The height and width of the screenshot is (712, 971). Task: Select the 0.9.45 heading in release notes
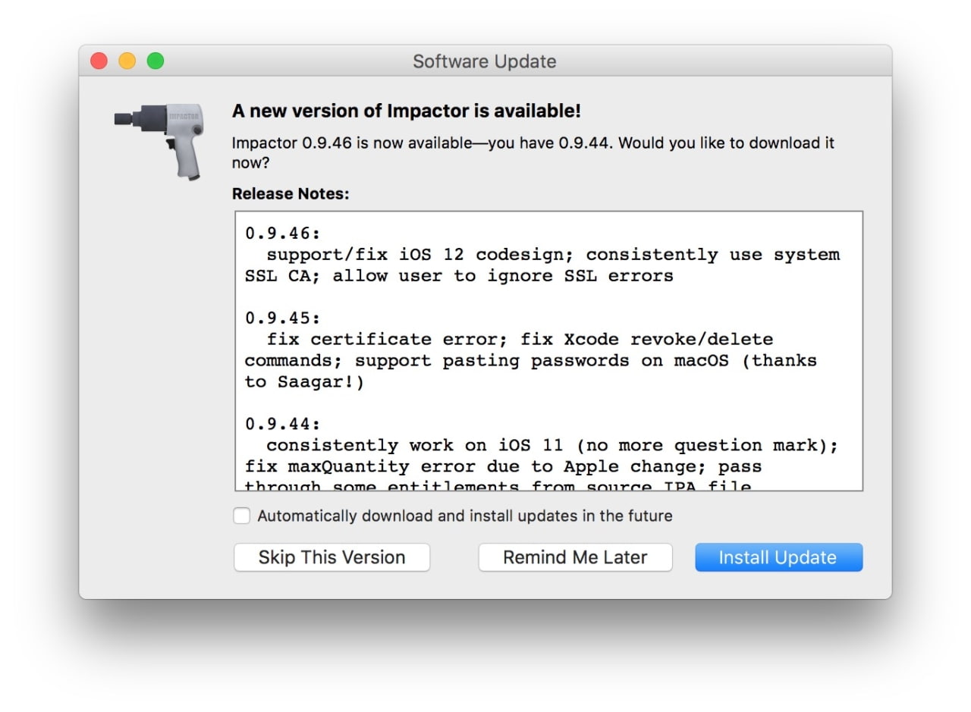[282, 318]
